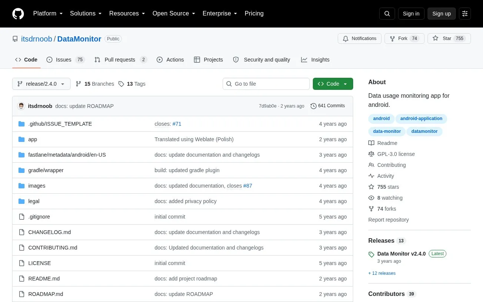Expand the Open Source menu

point(174,14)
